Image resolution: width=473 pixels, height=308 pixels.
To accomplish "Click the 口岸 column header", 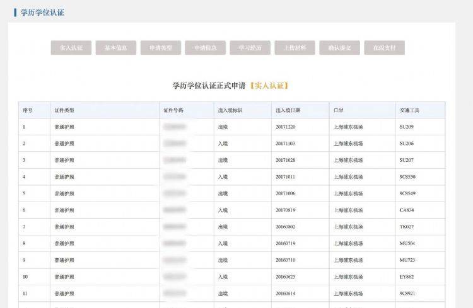I will click(x=339, y=110).
